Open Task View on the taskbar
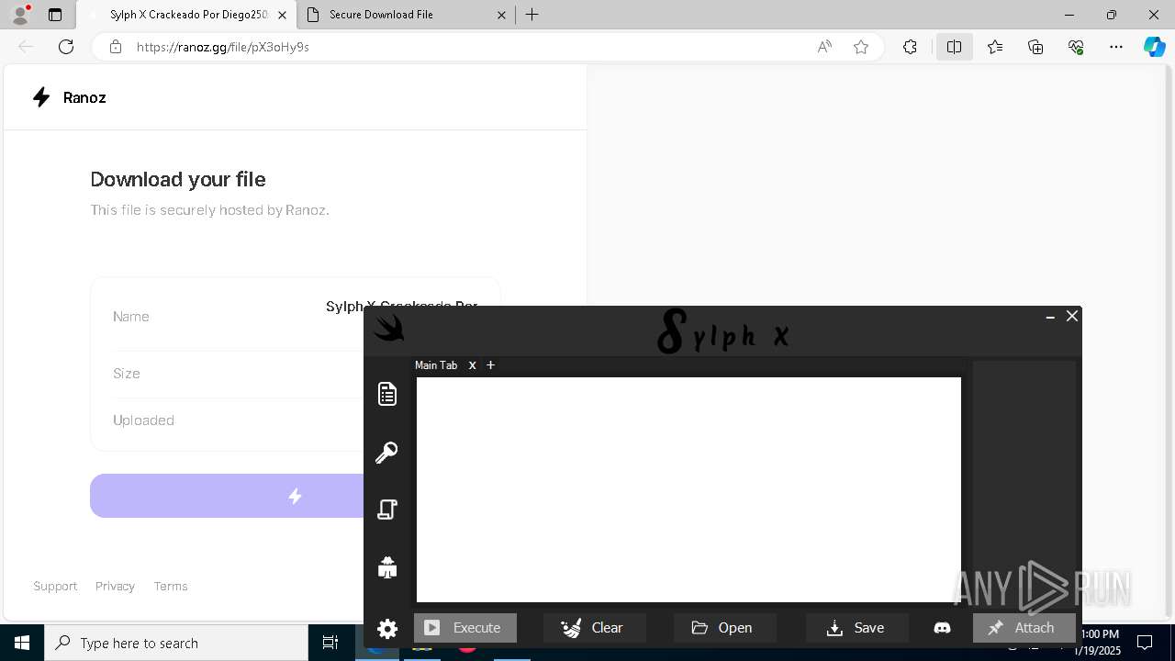The image size is (1175, 661). point(330,643)
